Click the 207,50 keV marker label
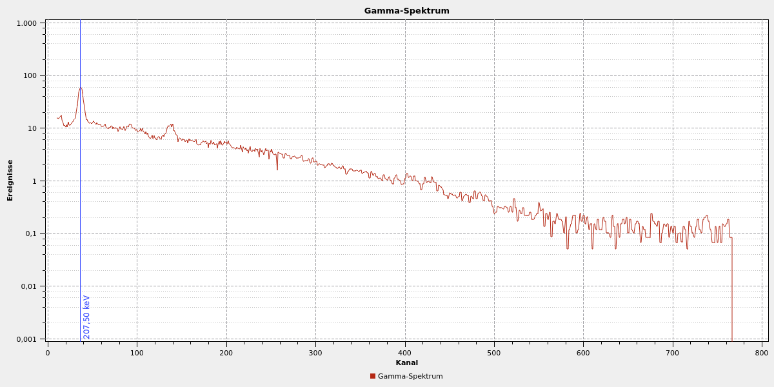The width and height of the screenshot is (774, 387). tap(86, 317)
